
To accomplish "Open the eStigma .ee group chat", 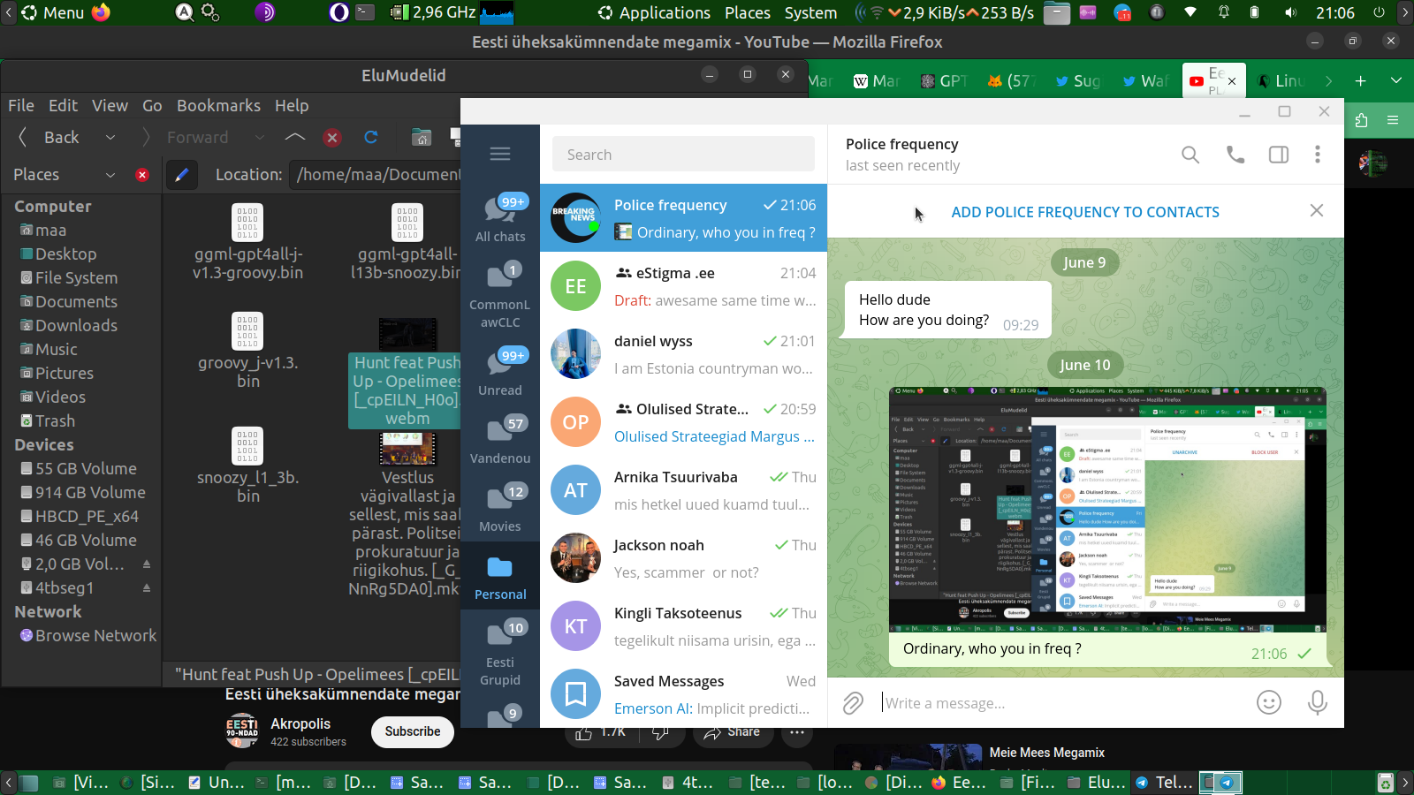I will click(x=683, y=286).
